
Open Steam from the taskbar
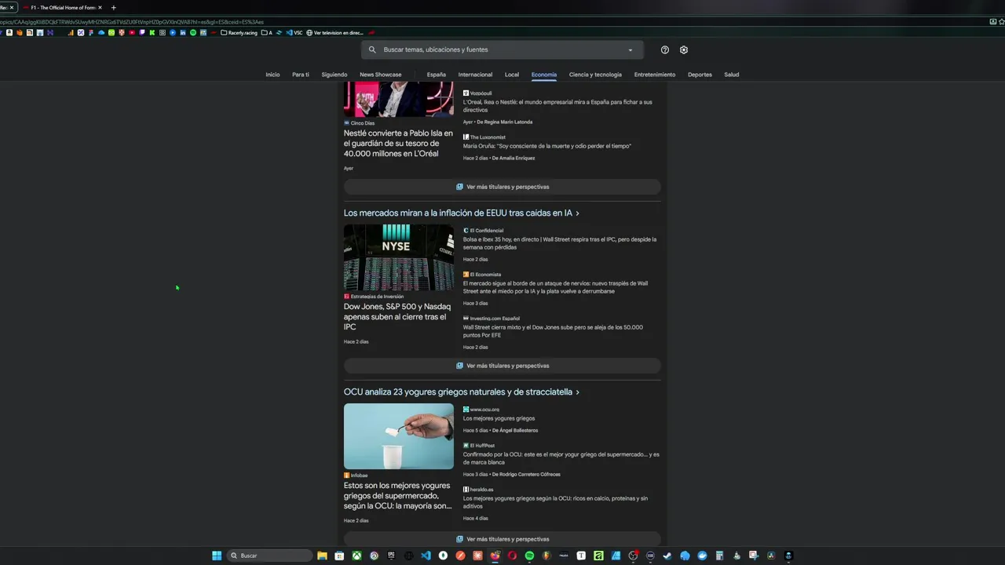pyautogui.click(x=667, y=556)
